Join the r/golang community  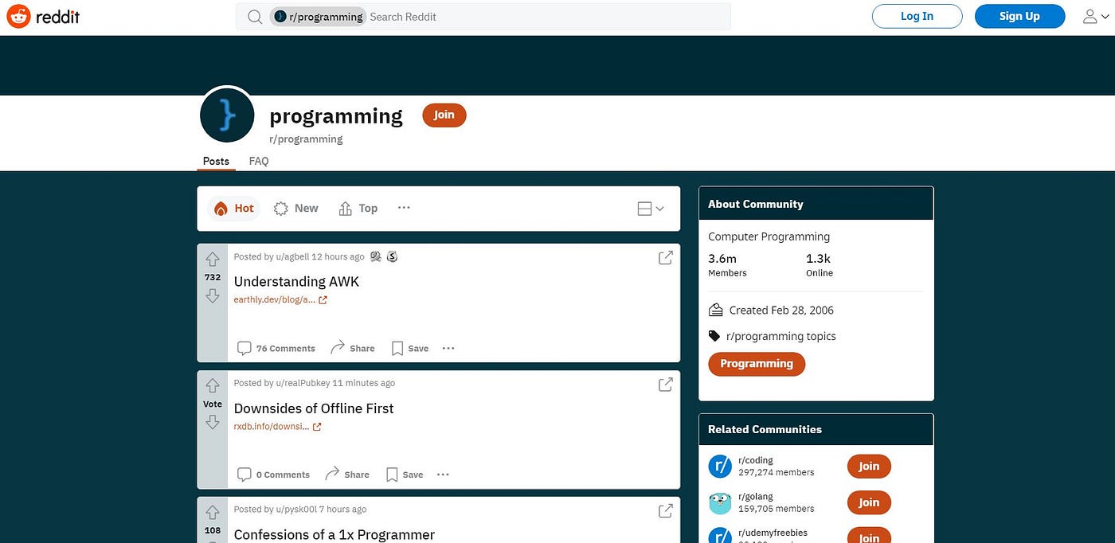click(x=869, y=502)
